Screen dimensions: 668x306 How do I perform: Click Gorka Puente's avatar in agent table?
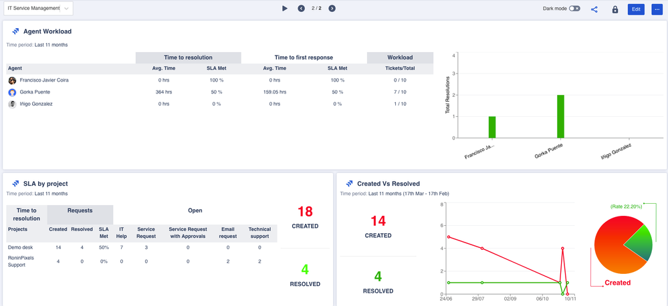point(12,92)
